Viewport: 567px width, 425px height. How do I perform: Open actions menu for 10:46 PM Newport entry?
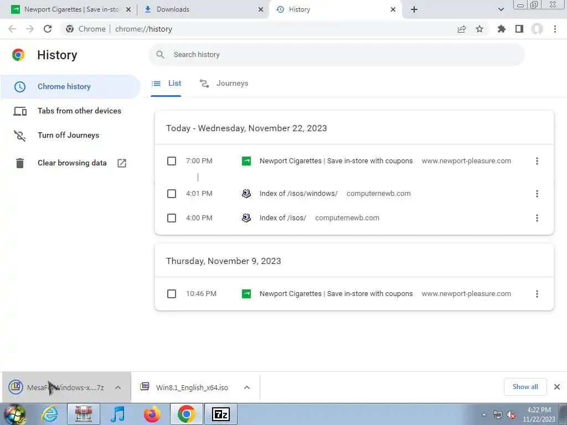click(537, 294)
